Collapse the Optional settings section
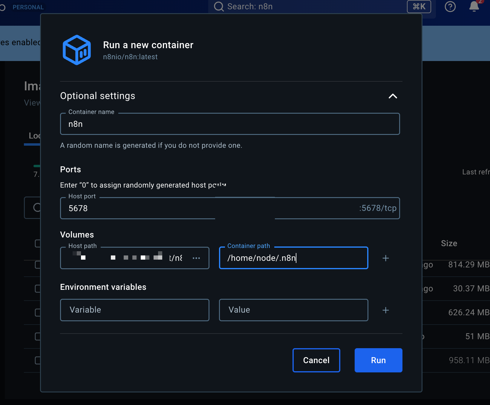The width and height of the screenshot is (490, 405). tap(393, 96)
